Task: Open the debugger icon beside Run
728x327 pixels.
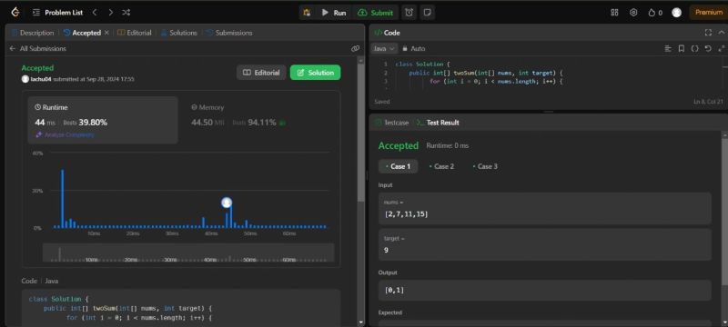Action: pos(307,13)
